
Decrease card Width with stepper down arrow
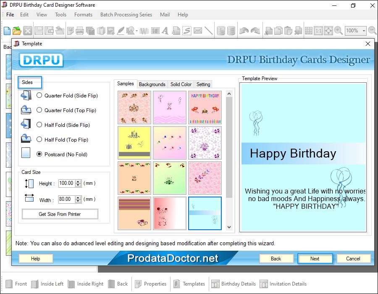(78, 201)
